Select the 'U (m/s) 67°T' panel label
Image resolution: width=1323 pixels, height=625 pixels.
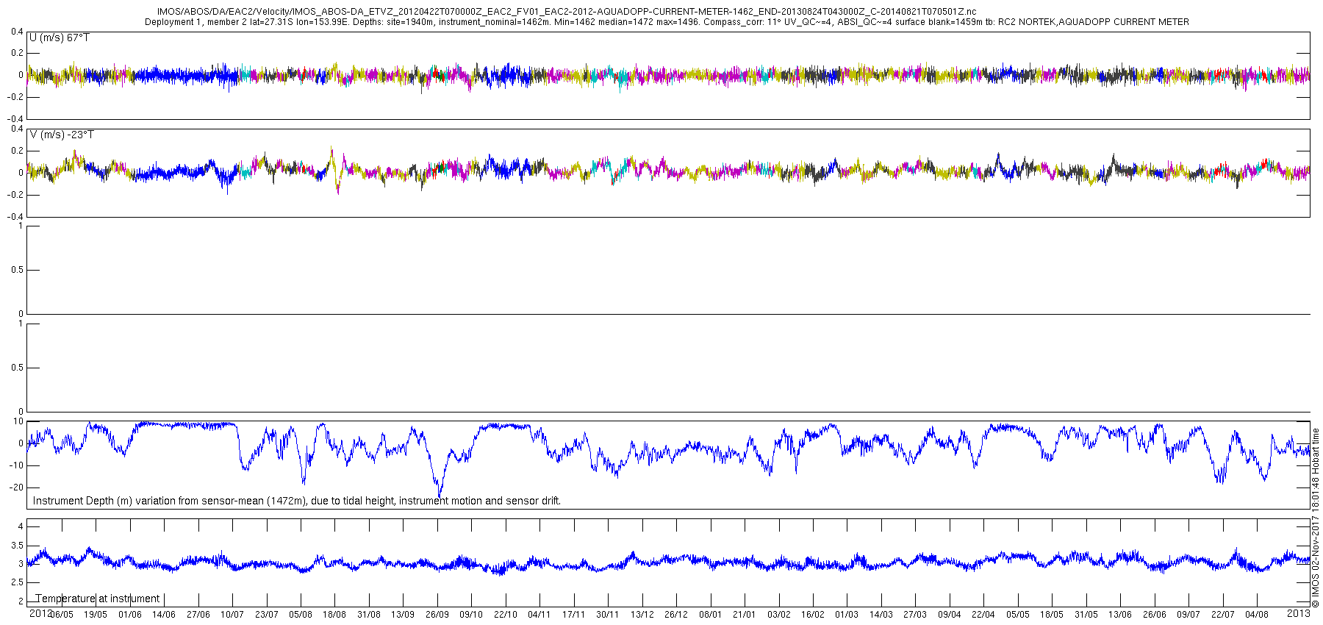[x=60, y=37]
